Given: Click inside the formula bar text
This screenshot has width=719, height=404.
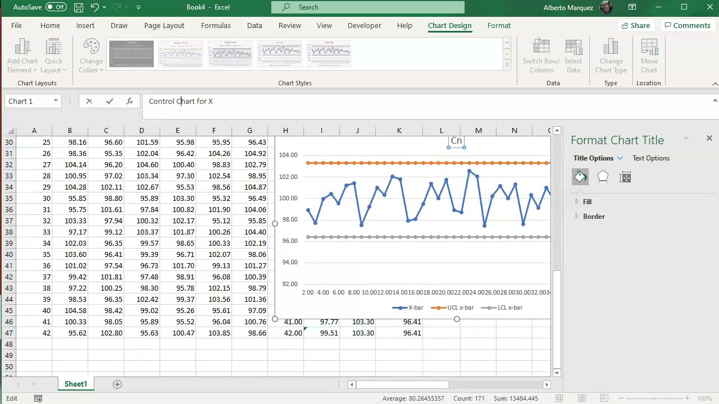Looking at the screenshot, I should point(181,101).
